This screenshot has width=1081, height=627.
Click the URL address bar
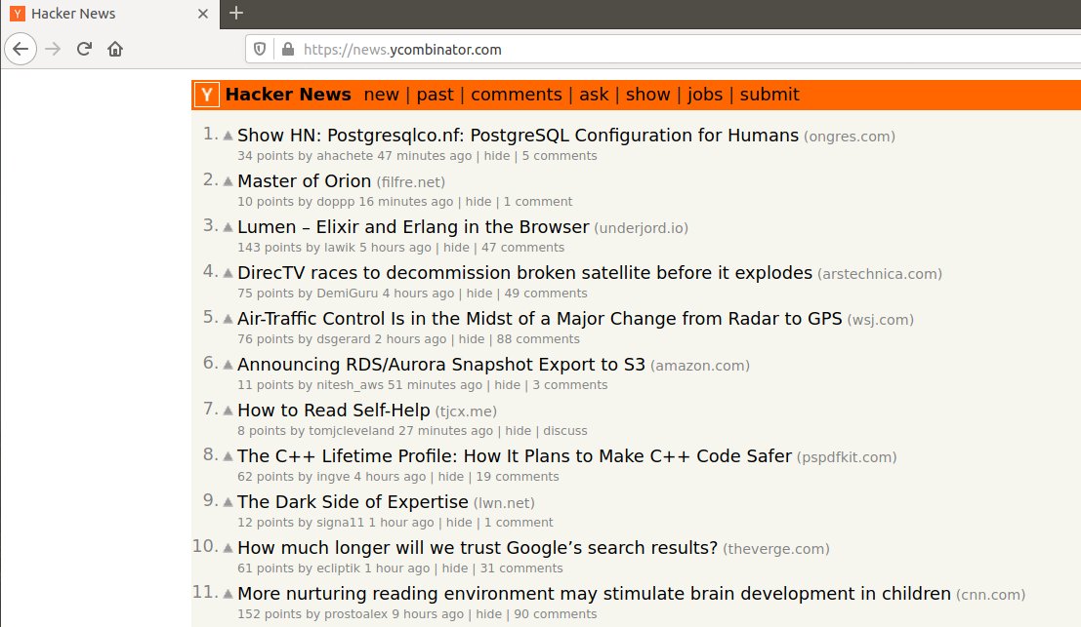[x=664, y=50]
